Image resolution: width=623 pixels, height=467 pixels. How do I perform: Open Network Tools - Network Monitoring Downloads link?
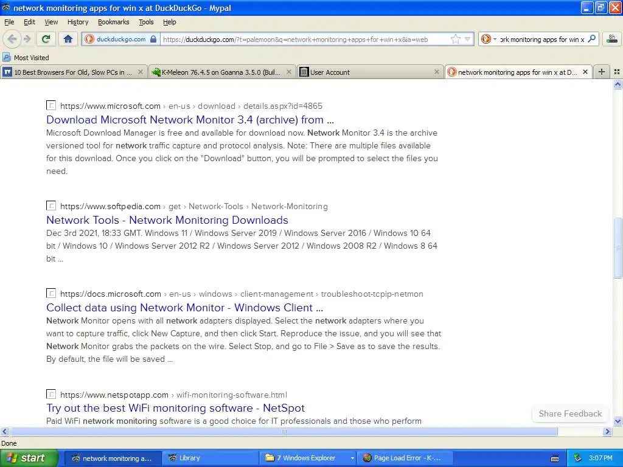coord(167,220)
